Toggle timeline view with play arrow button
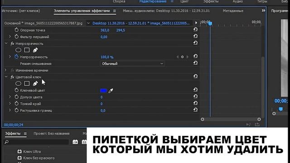This screenshot has height=163, width=290. tap(196, 23)
